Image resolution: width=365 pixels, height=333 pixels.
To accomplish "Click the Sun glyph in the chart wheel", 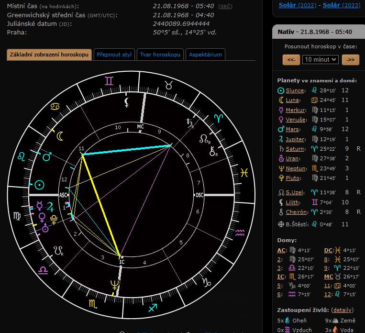I will point(39,185).
